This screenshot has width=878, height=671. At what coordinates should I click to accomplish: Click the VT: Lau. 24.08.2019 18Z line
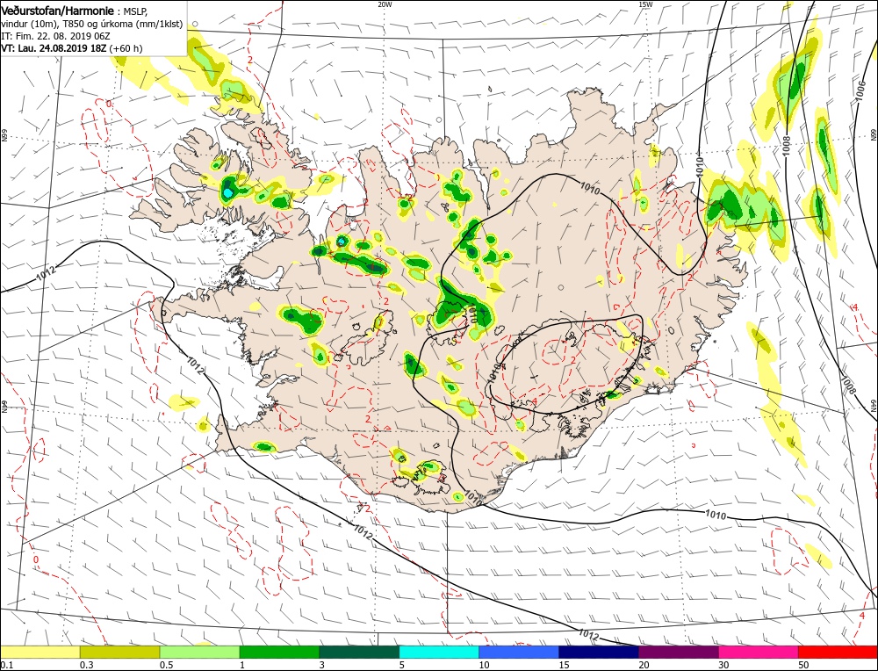[72, 48]
